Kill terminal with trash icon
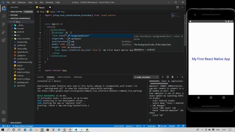Viewport: 235px width, 132px height. tap(173, 77)
